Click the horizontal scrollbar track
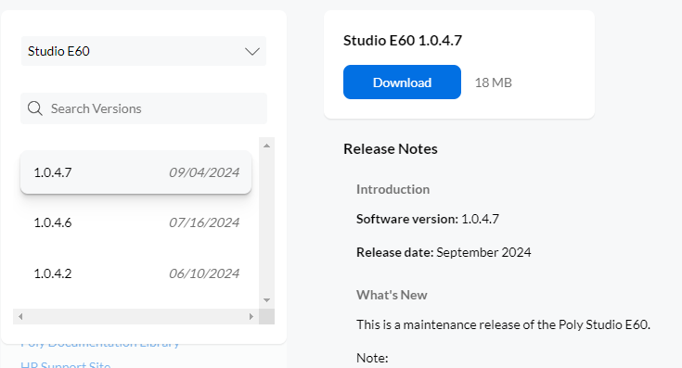682x368 pixels. [135, 316]
